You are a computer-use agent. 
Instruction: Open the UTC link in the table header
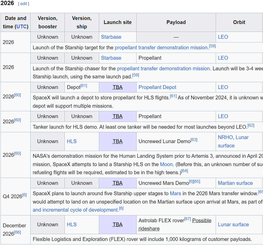[21, 27]
